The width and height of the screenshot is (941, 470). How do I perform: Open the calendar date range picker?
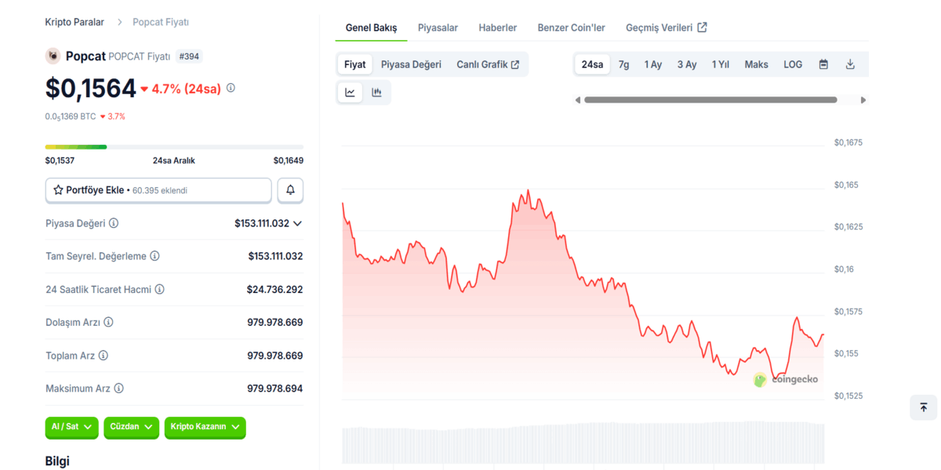pyautogui.click(x=823, y=64)
